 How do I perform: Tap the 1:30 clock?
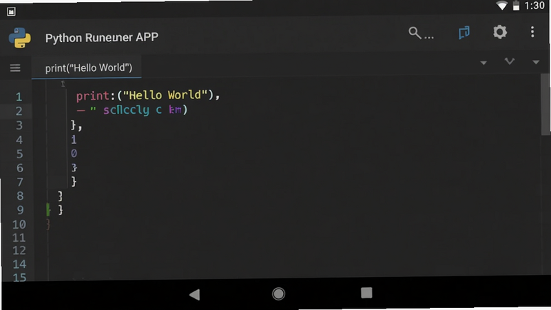tap(534, 6)
